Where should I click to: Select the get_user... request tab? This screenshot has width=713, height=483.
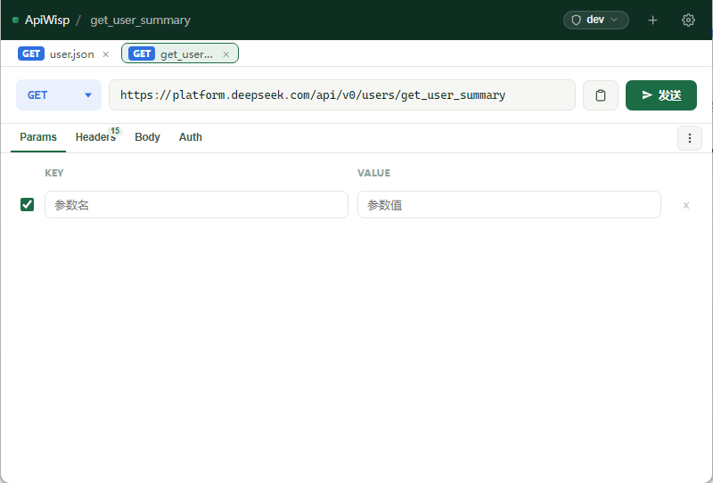pos(180,53)
